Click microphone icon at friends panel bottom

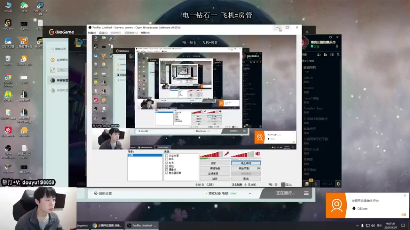tap(316, 184)
